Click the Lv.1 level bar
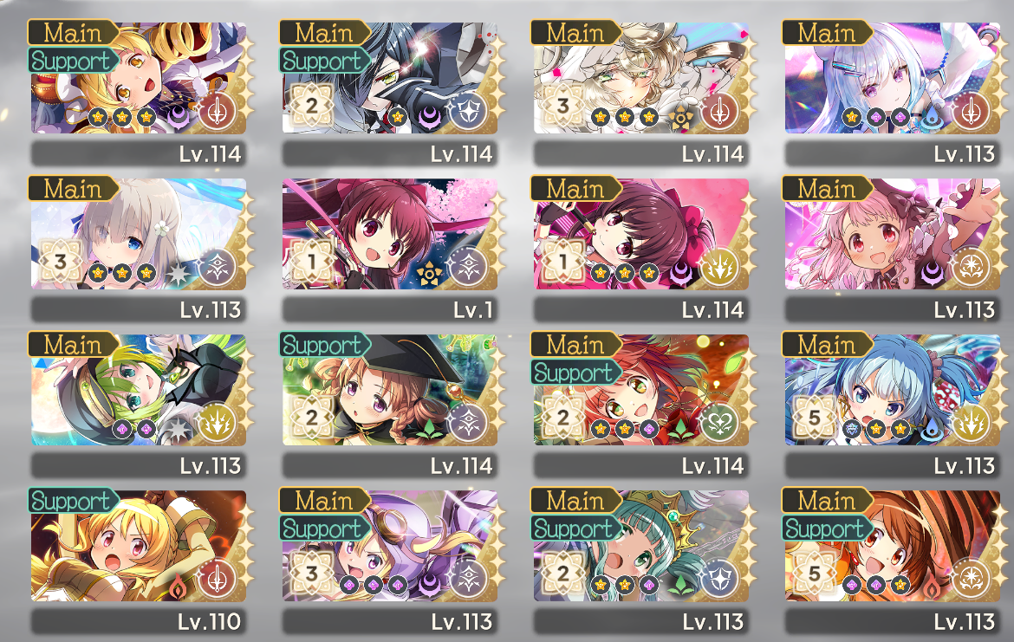 click(x=390, y=309)
